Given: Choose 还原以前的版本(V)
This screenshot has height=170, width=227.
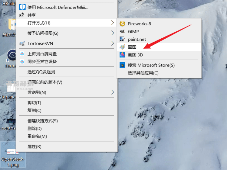Looking at the screenshot, I should coord(67,82).
